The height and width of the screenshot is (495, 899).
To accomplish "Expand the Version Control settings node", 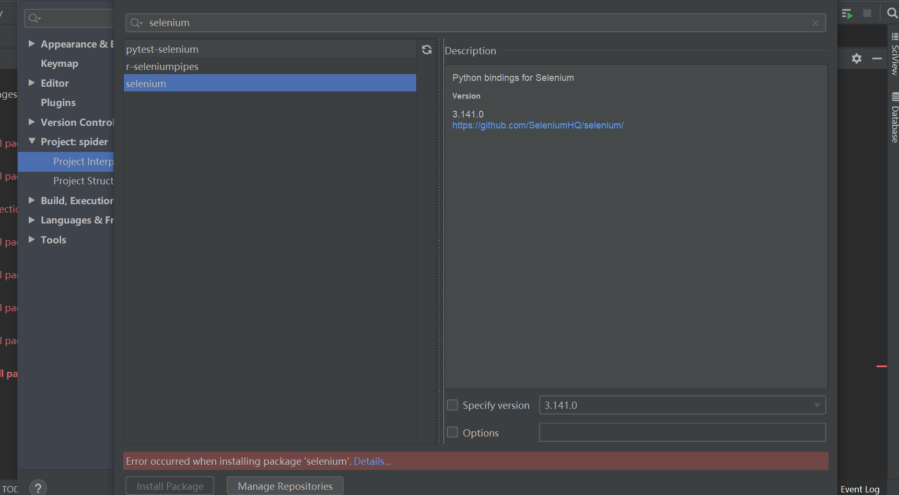I will click(31, 122).
